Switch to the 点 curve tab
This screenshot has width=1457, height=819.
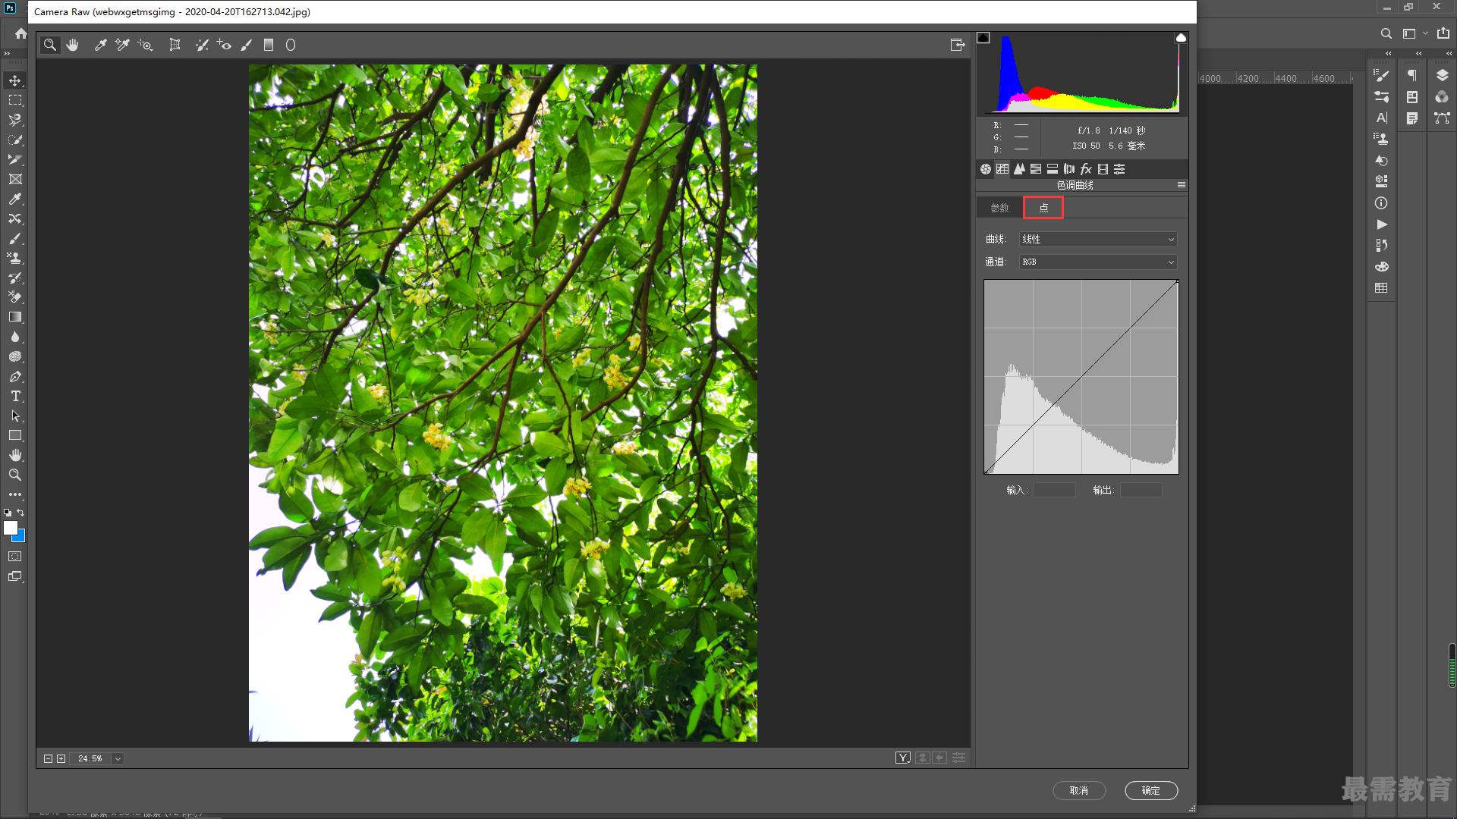point(1043,208)
